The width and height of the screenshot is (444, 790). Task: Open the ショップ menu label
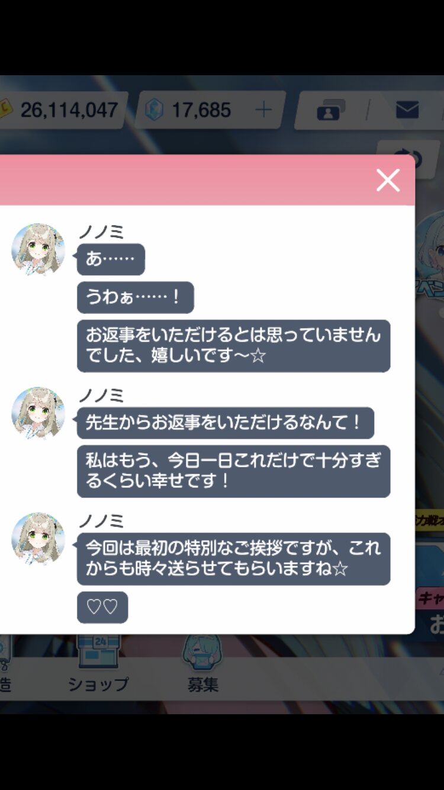pyautogui.click(x=98, y=685)
